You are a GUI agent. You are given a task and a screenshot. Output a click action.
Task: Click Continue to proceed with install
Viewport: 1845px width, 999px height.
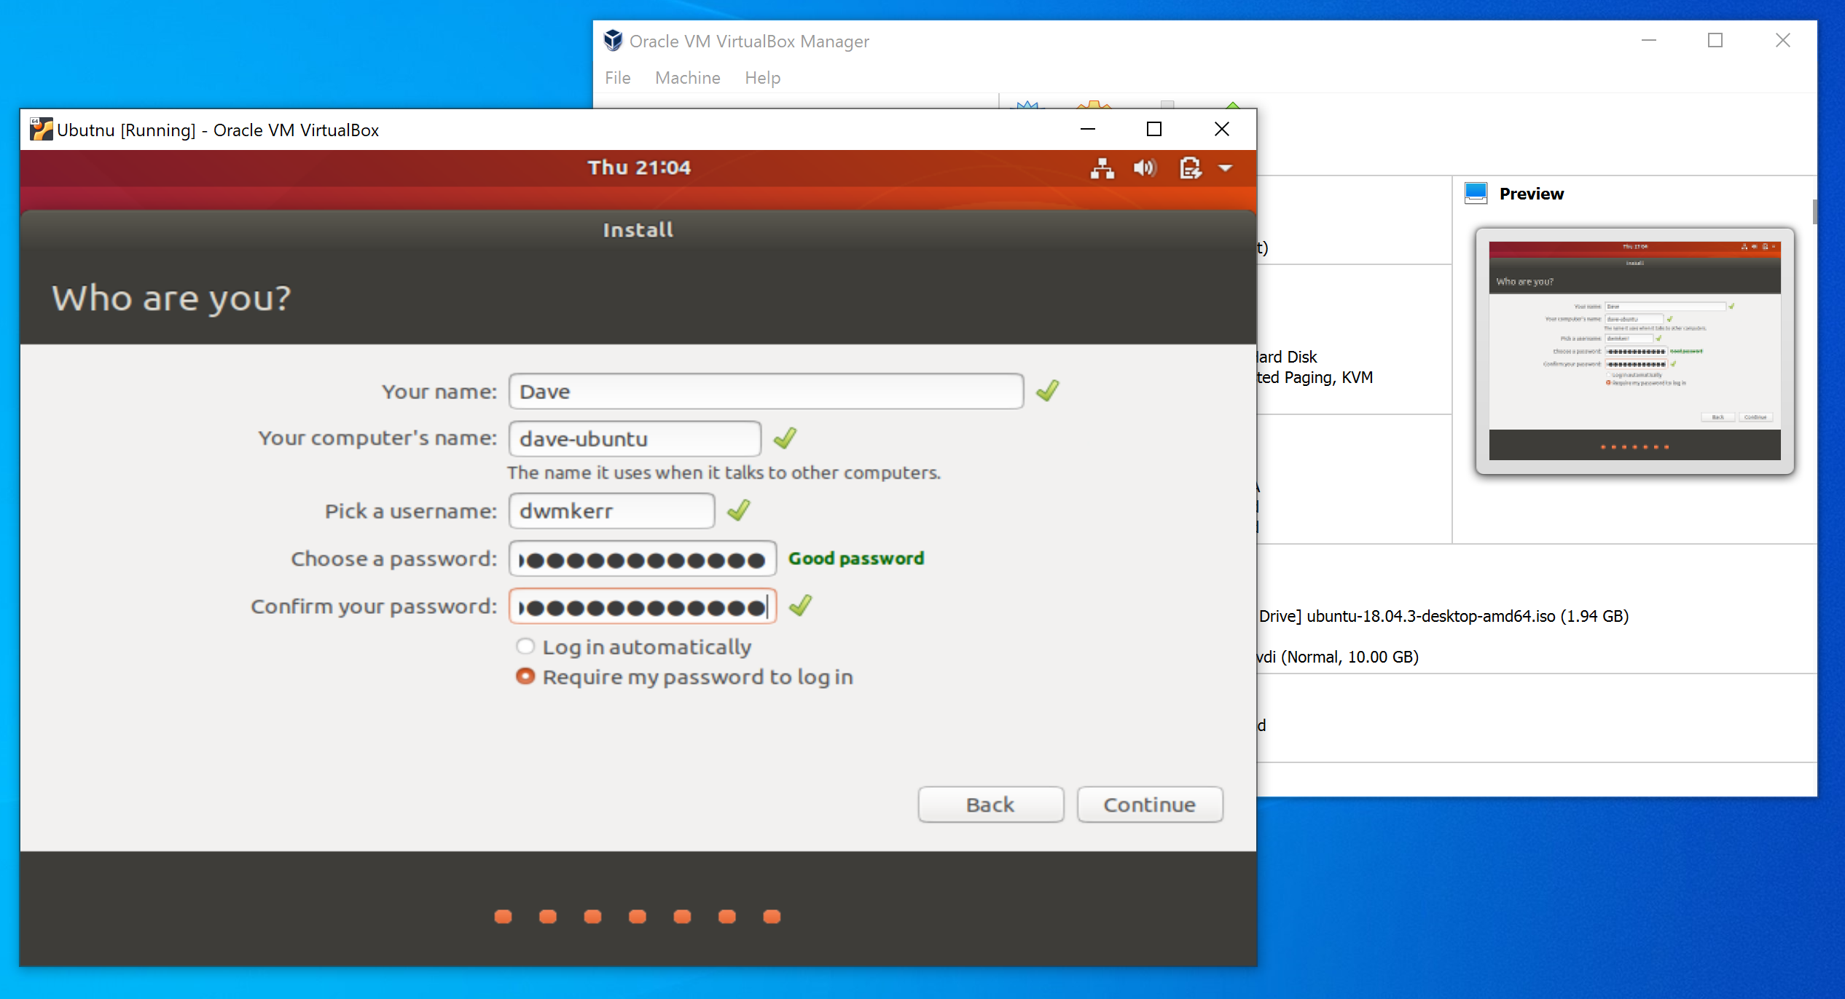pos(1149,805)
